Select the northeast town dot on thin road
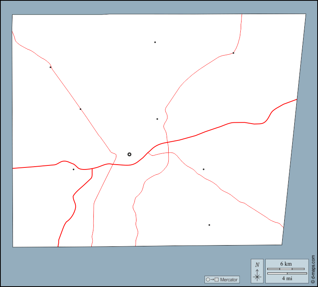Screen dimensions: 318x287 [x=233, y=53]
